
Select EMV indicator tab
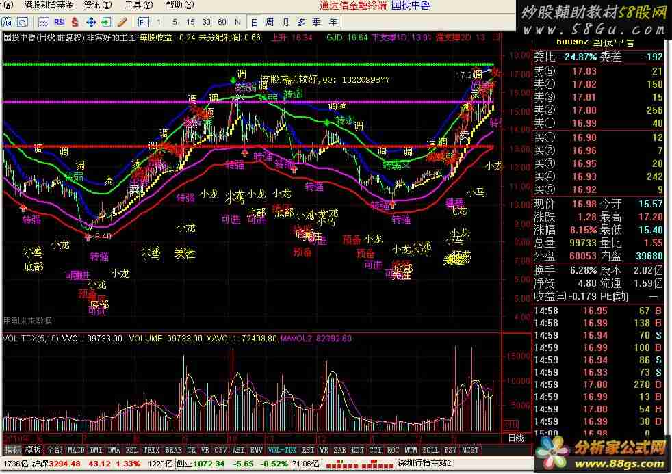(257, 450)
